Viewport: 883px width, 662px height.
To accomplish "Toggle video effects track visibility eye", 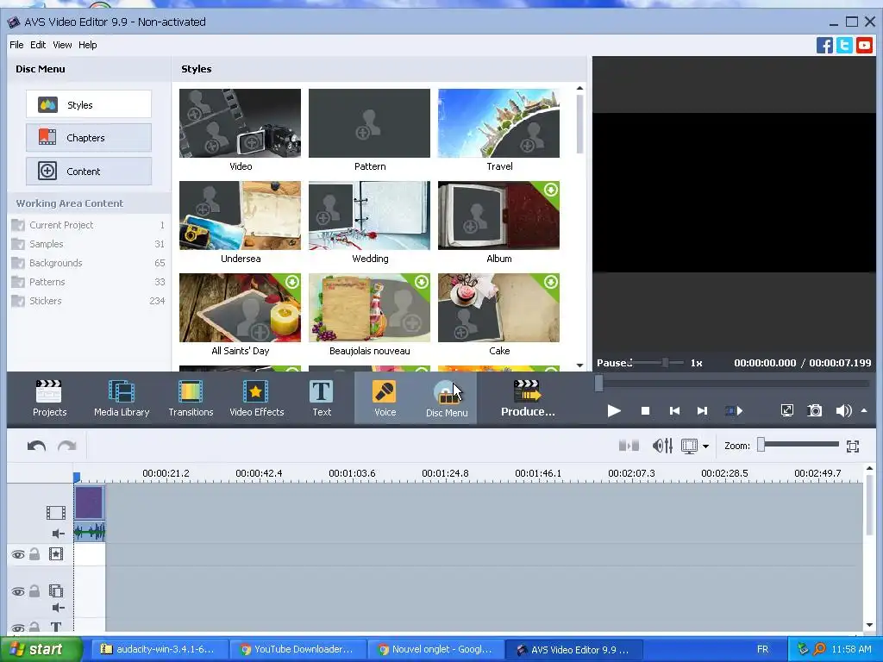I will coord(18,554).
